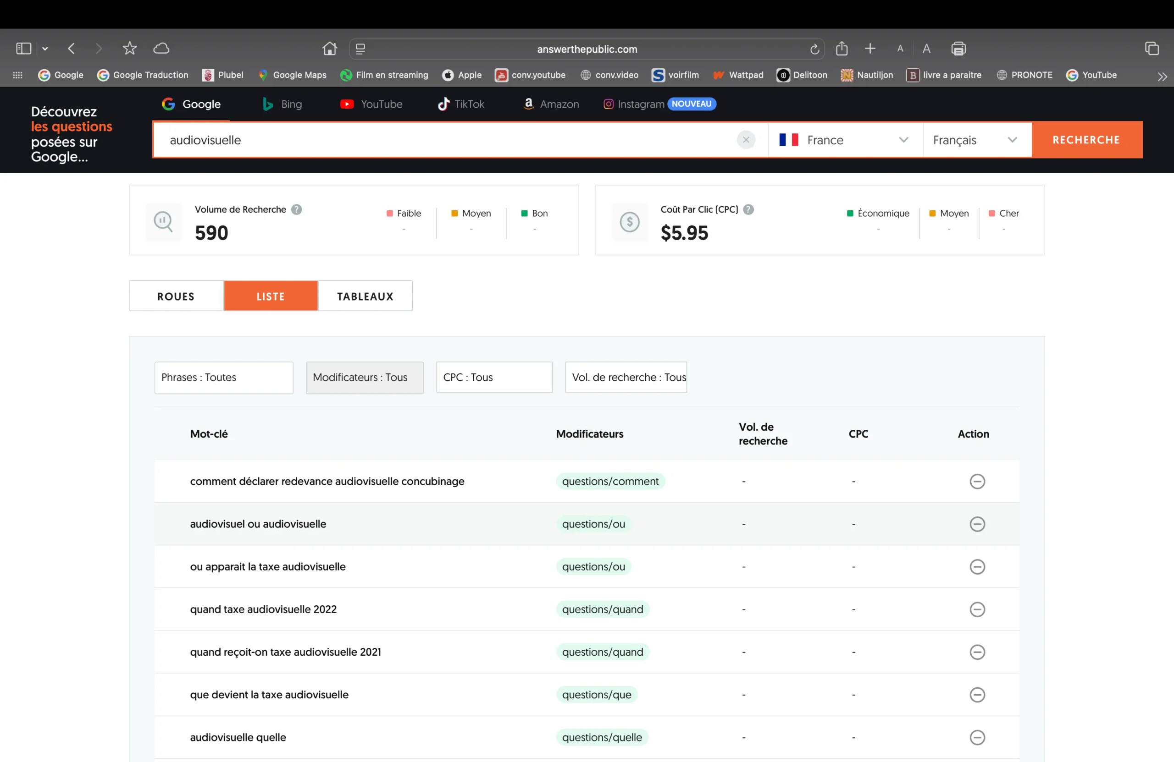The height and width of the screenshot is (762, 1174).
Task: Choose TikTok as data source
Action: click(x=461, y=104)
